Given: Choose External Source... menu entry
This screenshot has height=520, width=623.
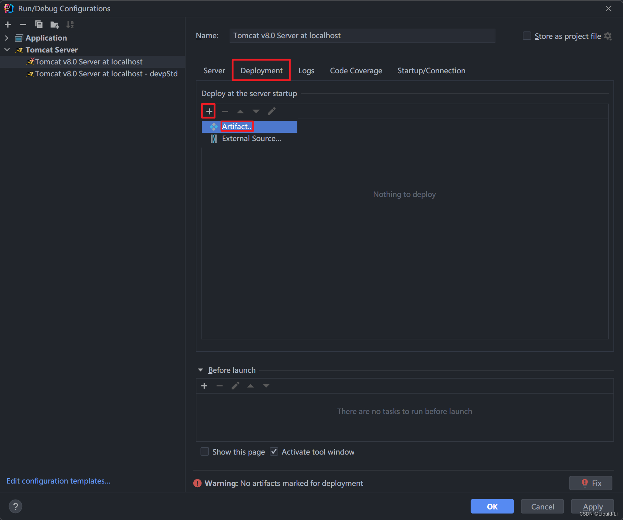Looking at the screenshot, I should 250,139.
